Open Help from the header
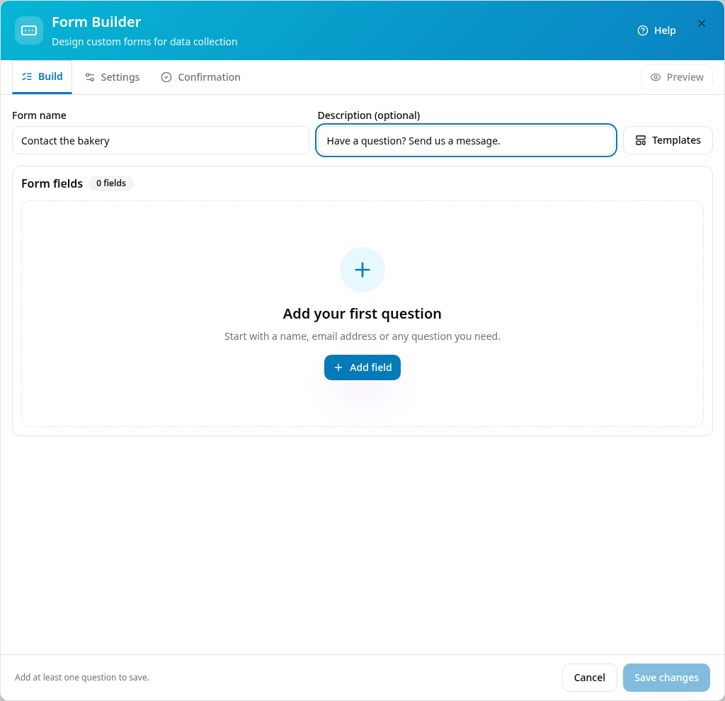 [656, 30]
